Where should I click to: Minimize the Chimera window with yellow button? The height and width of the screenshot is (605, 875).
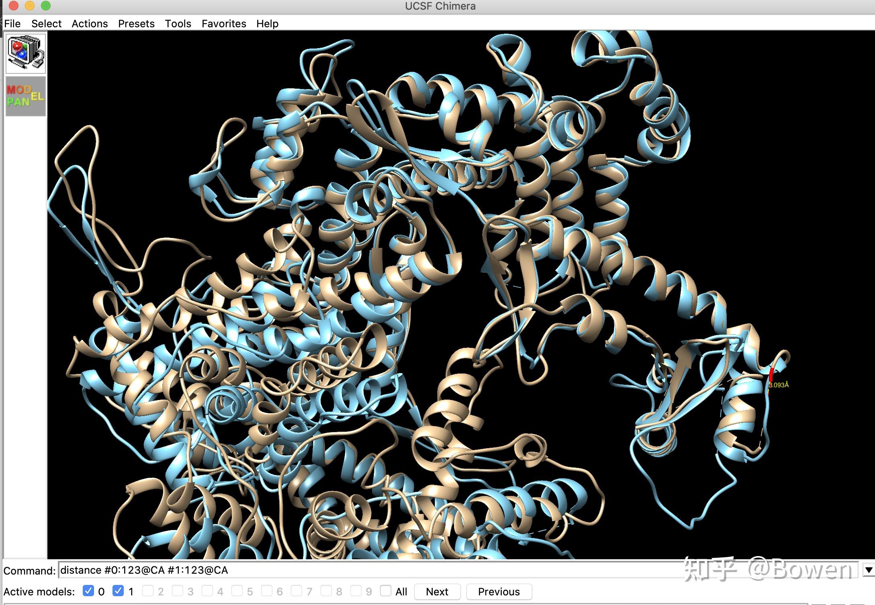30,6
